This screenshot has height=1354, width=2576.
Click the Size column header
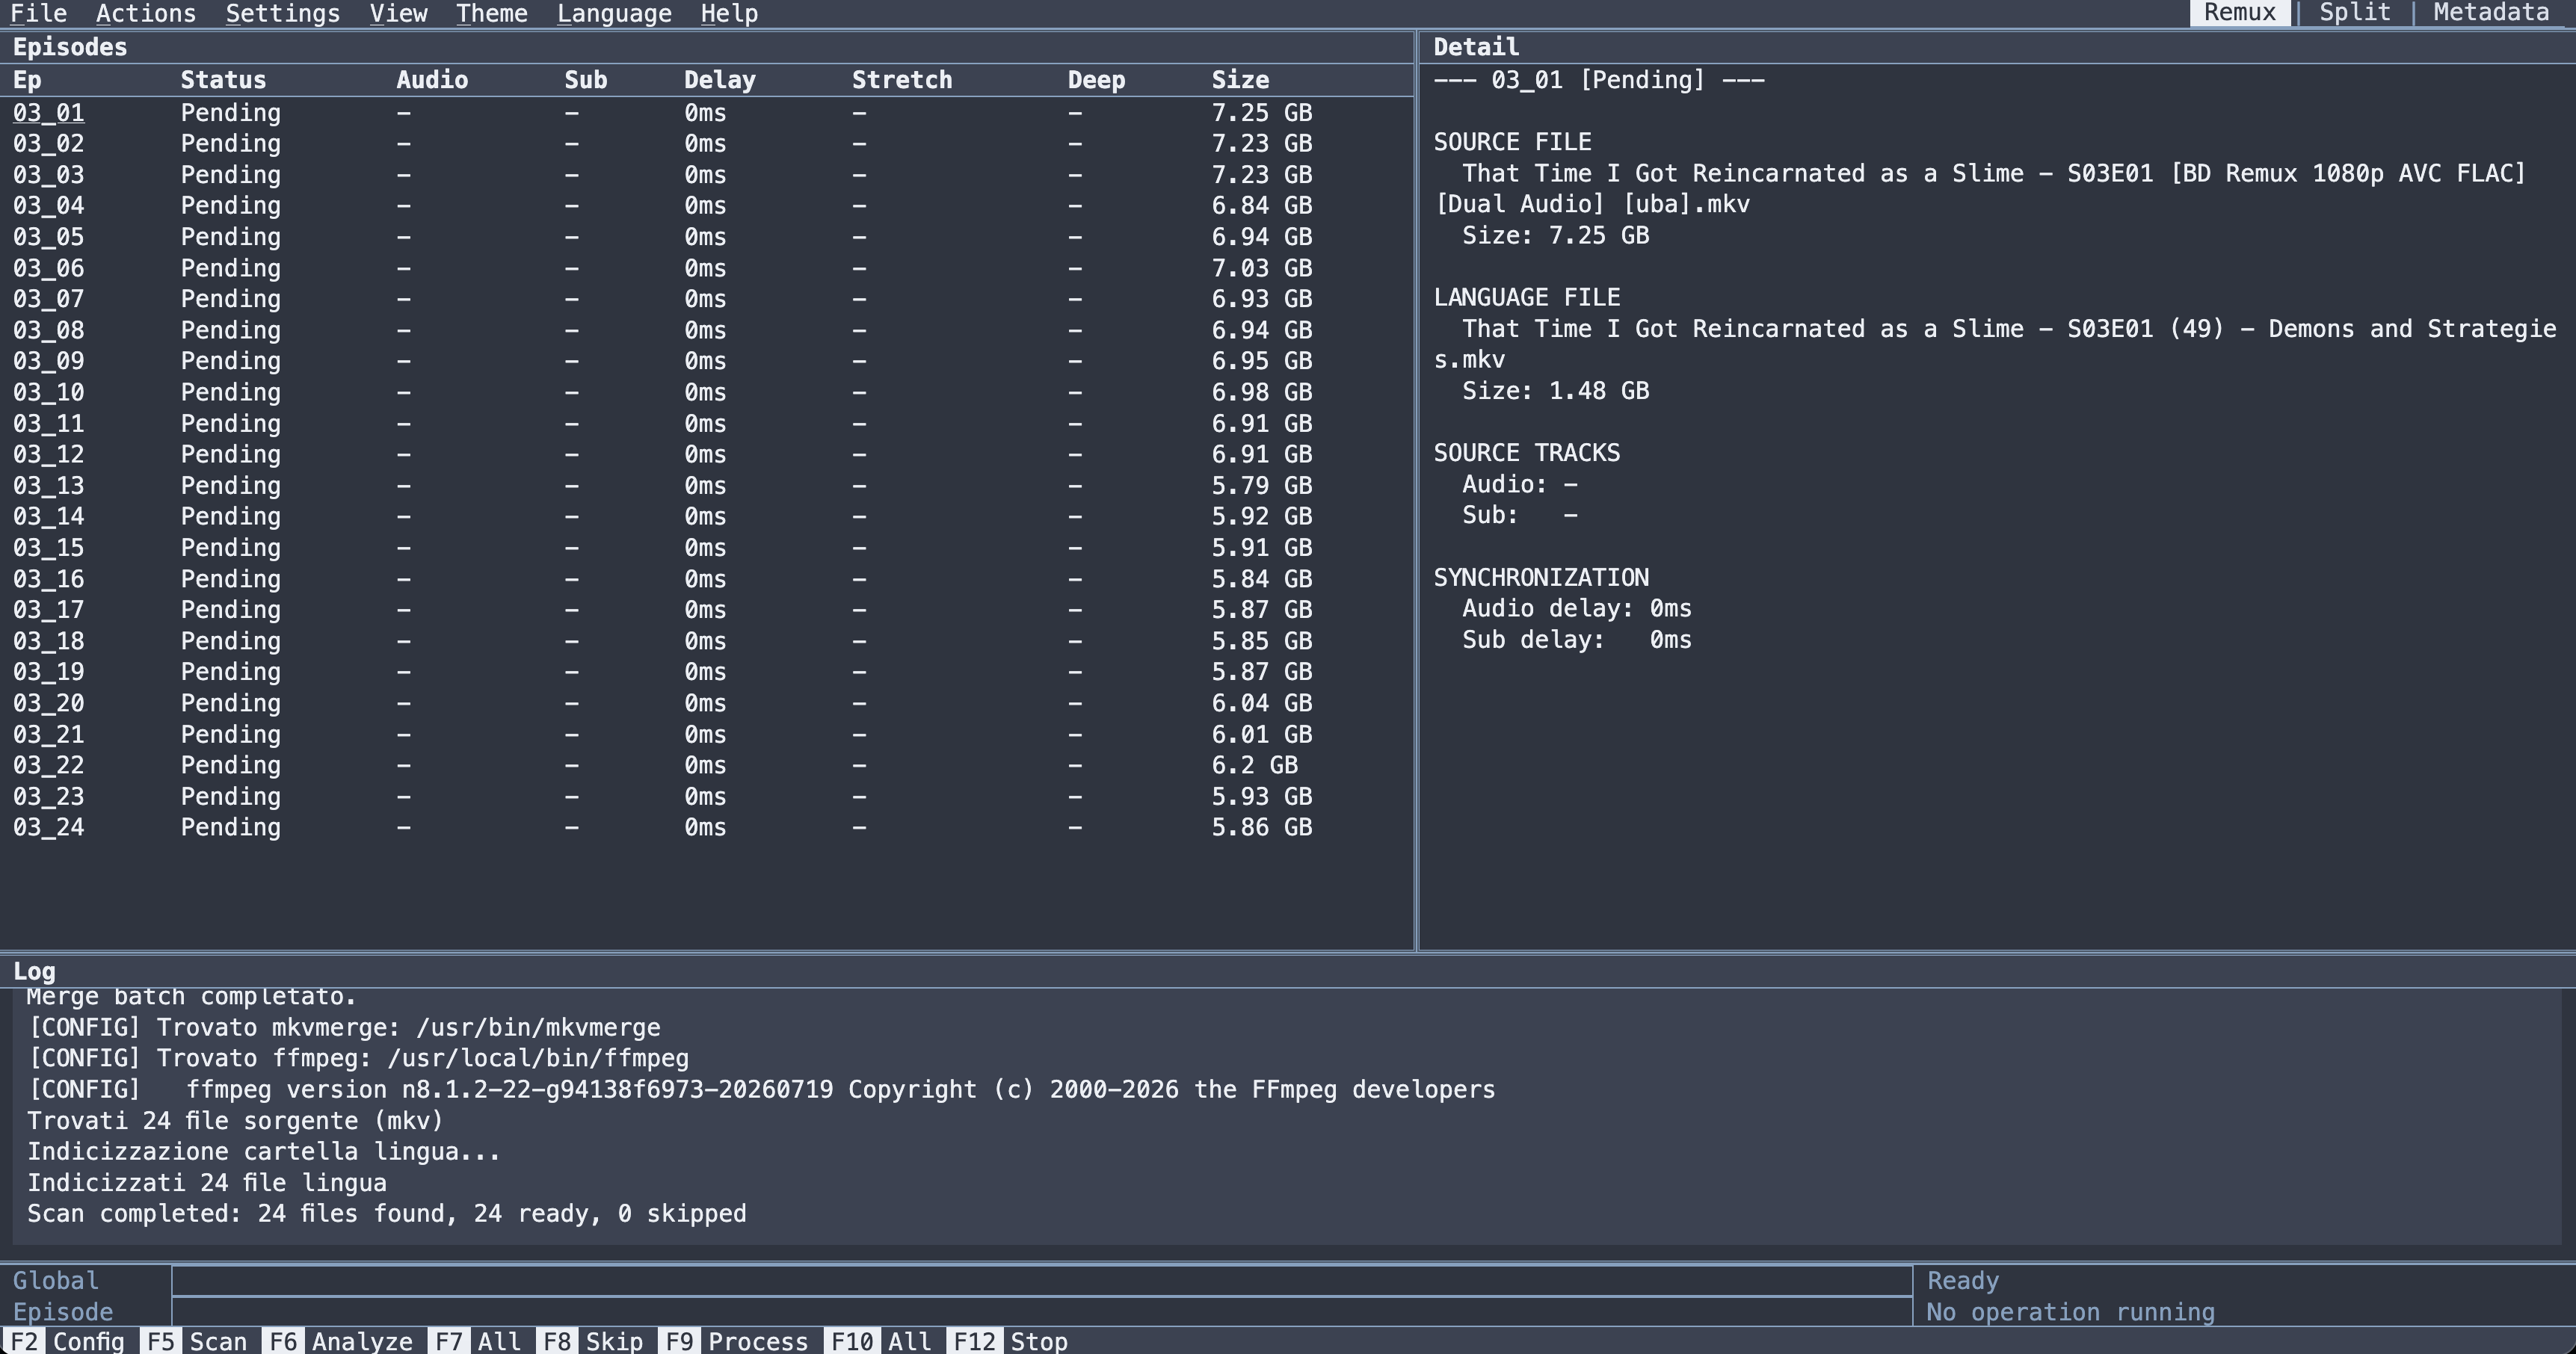point(1240,80)
